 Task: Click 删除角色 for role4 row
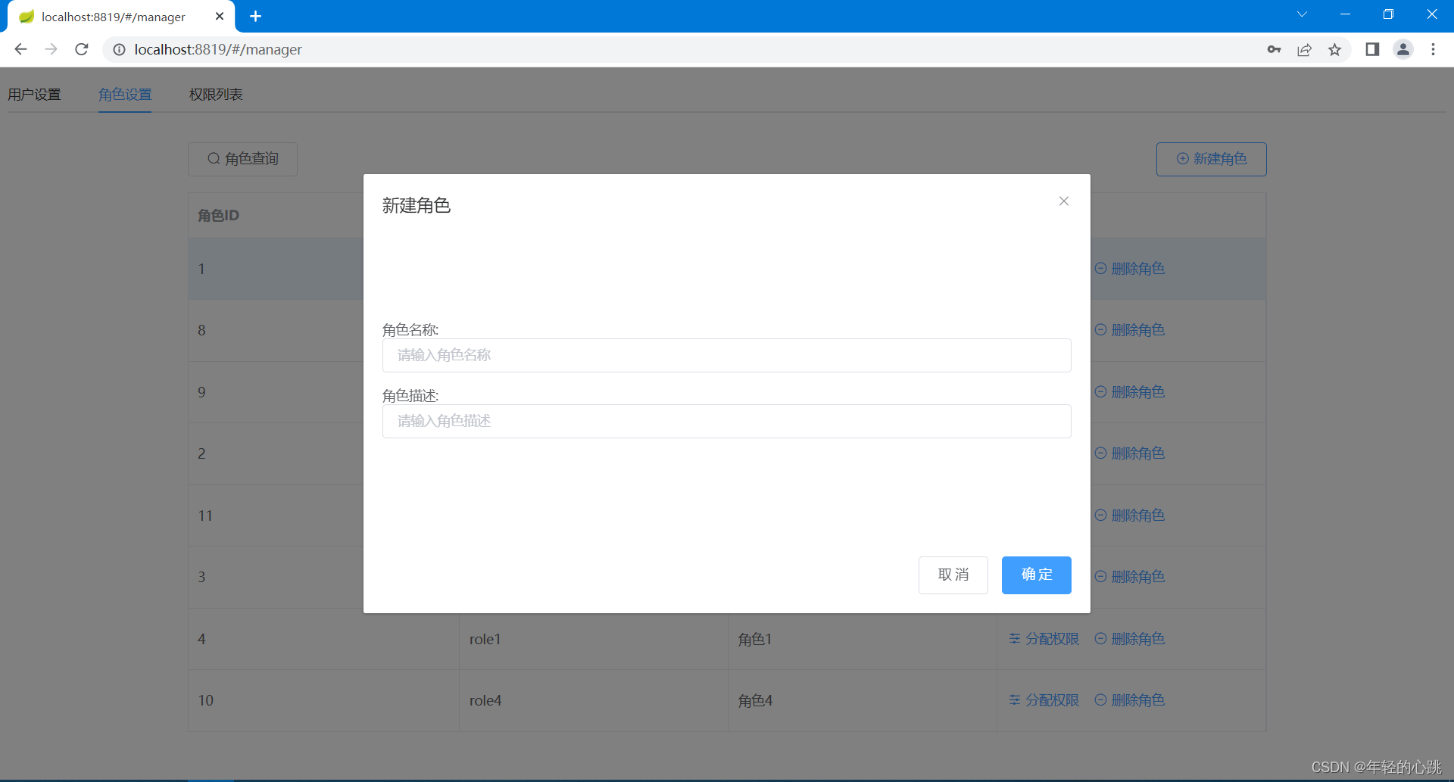pos(1130,700)
